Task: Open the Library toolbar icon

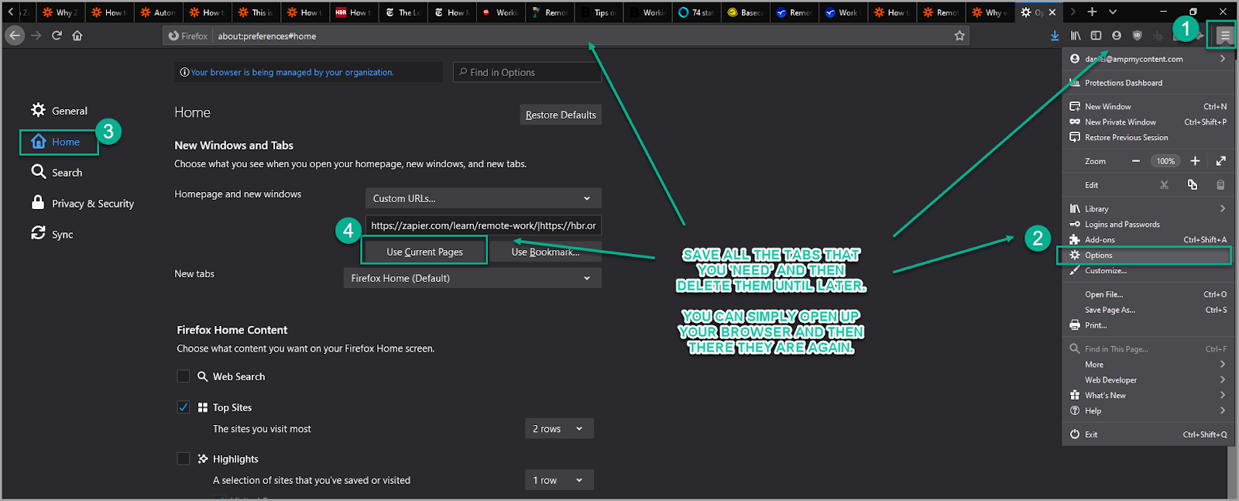Action: (1076, 36)
